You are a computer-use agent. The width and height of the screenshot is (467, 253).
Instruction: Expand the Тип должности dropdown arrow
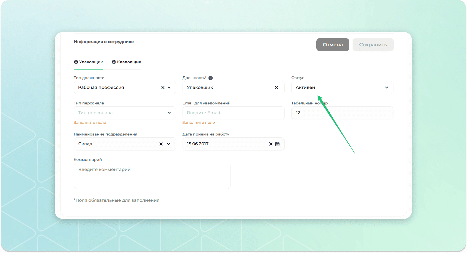[169, 88]
